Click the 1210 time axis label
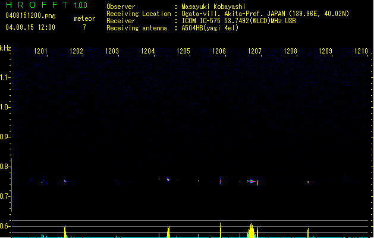The width and height of the screenshot is (374, 238). (x=362, y=51)
